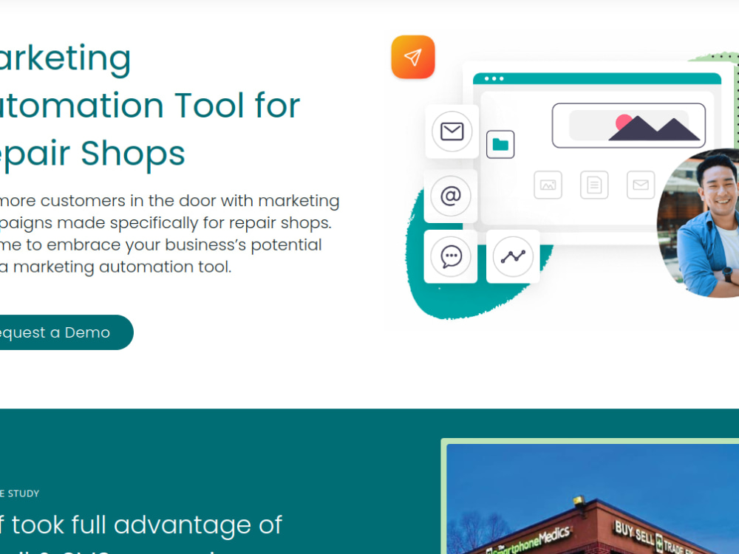Select the envelope email icon tile
739x554 pixels.
tap(452, 131)
